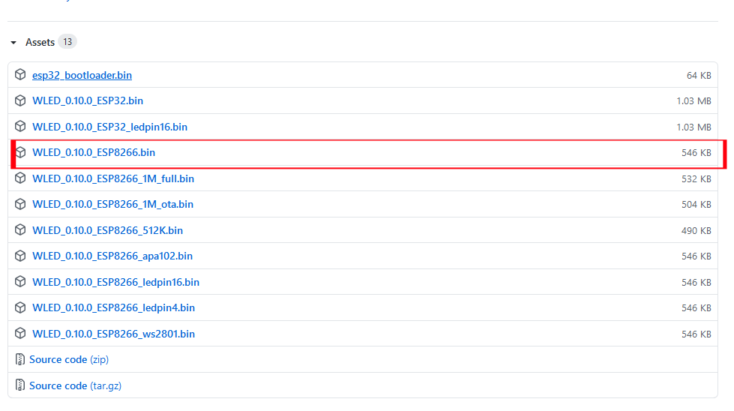This screenshot has height=411, width=734.
Task: Click package icon beside WLED_0.10.0_ESP8266_ws2801.bin
Action: pyautogui.click(x=20, y=333)
